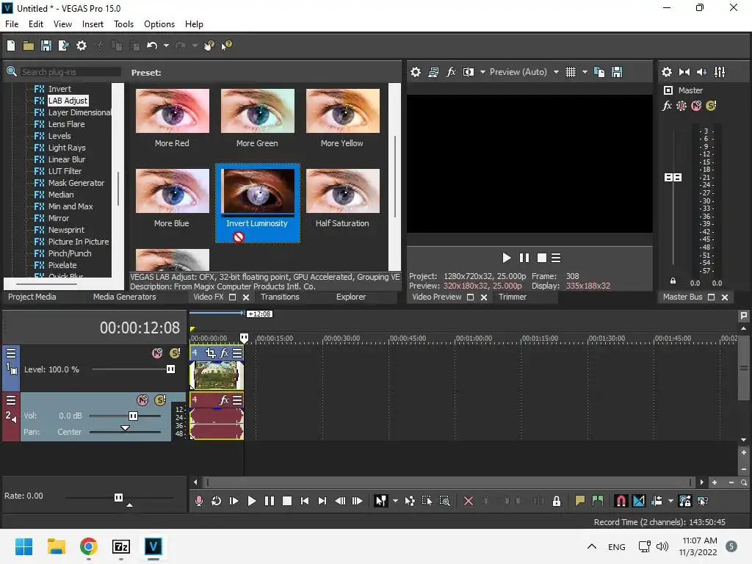Viewport: 752px width, 564px height.
Task: Mute video track 1
Action: (157, 353)
